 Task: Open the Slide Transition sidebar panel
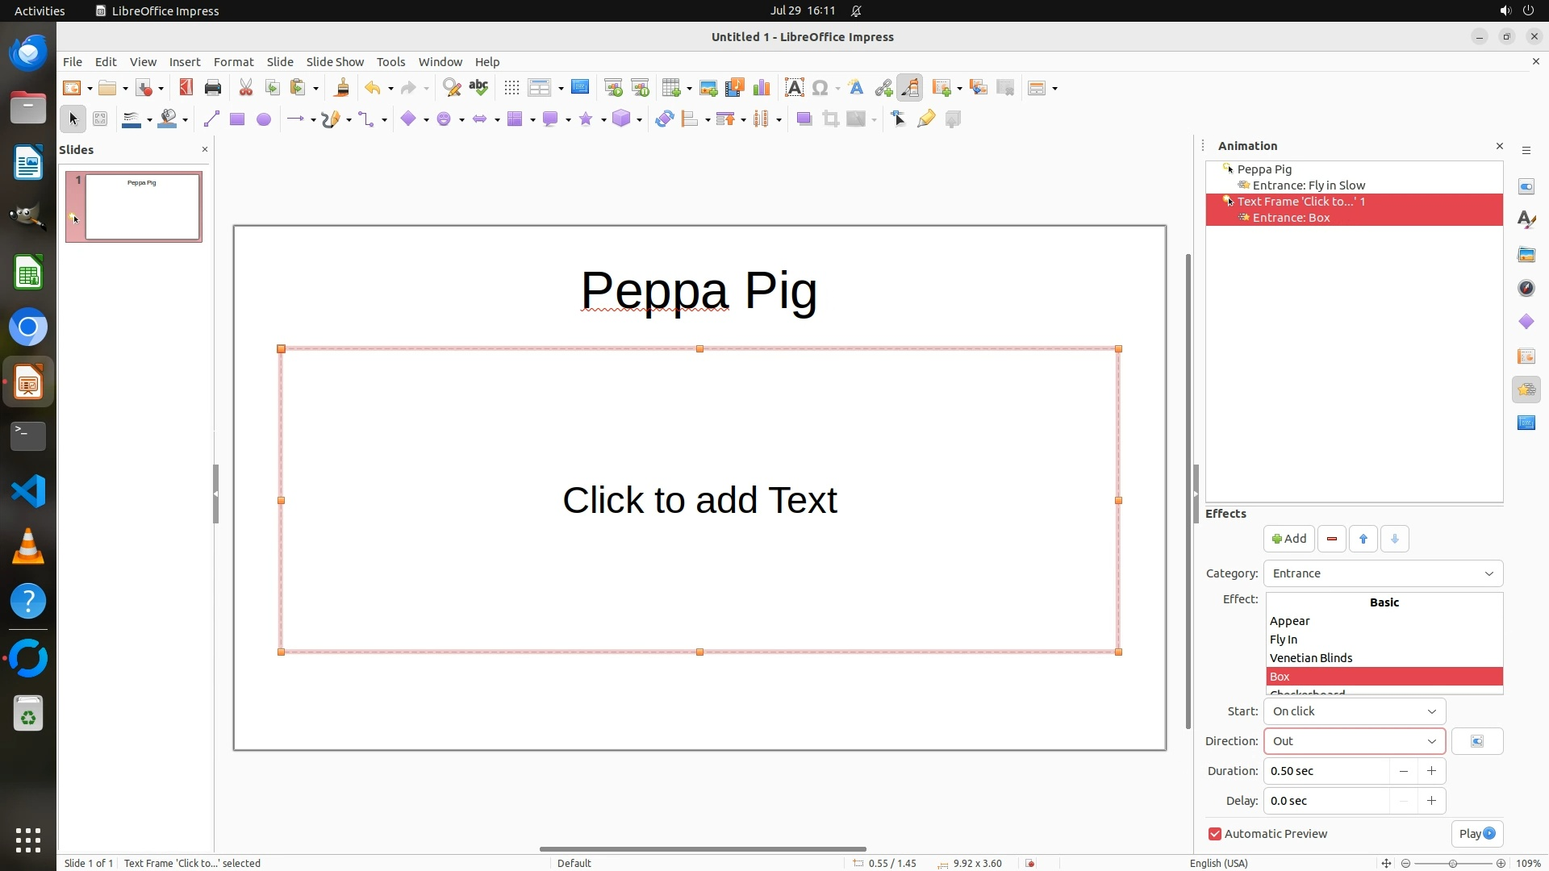point(1526,356)
